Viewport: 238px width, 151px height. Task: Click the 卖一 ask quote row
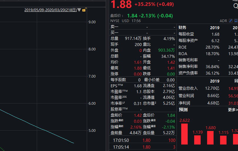click(143, 27)
